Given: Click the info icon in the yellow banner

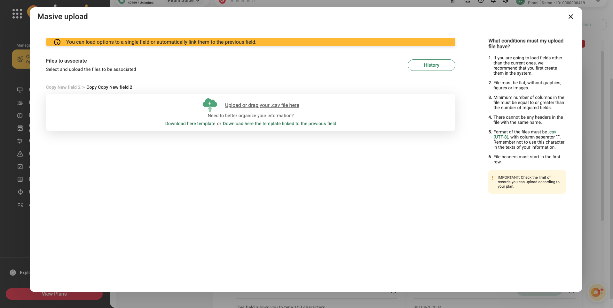Looking at the screenshot, I should [57, 42].
